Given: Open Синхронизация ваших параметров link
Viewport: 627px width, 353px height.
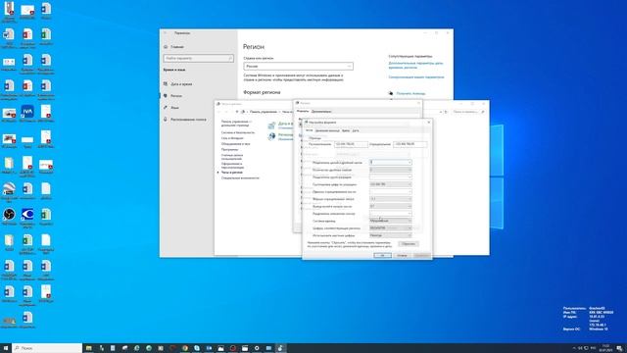Looking at the screenshot, I should (x=416, y=76).
